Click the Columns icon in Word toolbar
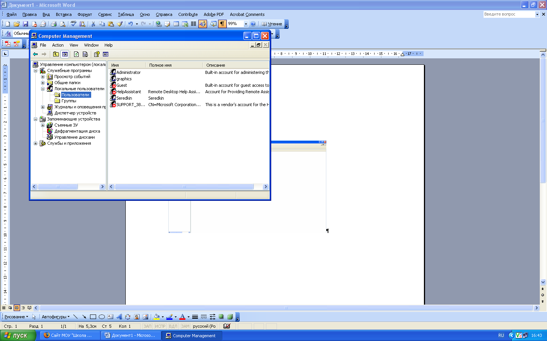Viewport: 547px width, 341px height. [x=193, y=24]
